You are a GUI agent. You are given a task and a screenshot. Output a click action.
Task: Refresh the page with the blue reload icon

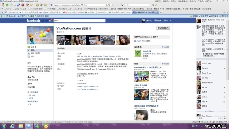pos(19,5)
